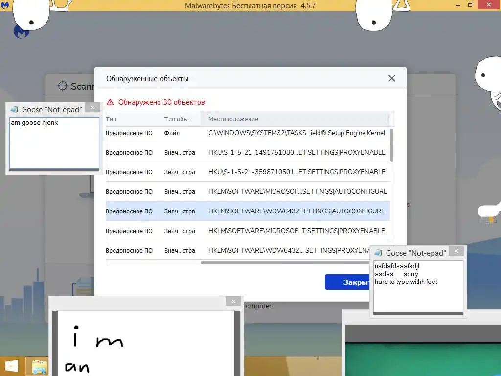Select row HKU\S-1-5-21-3598710501 PROXYENABLE
The width and height of the screenshot is (501, 376).
248,172
